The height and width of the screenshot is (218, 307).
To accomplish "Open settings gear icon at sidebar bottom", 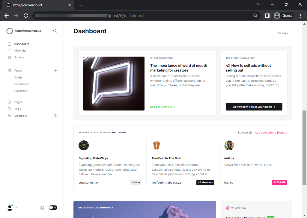I will pos(43,208).
